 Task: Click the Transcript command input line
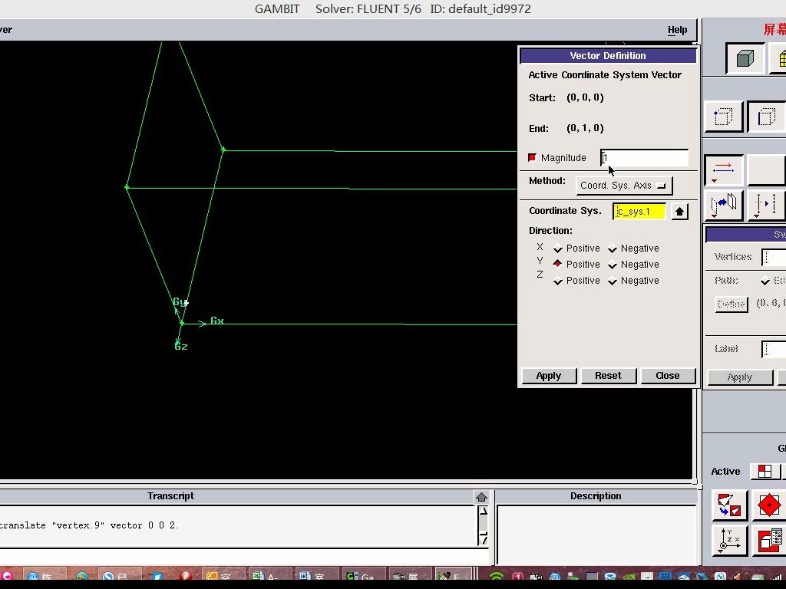(x=244, y=556)
